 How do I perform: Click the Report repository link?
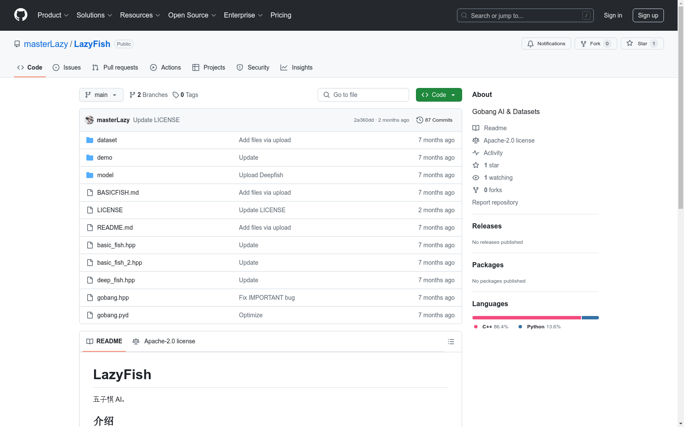pyautogui.click(x=495, y=202)
